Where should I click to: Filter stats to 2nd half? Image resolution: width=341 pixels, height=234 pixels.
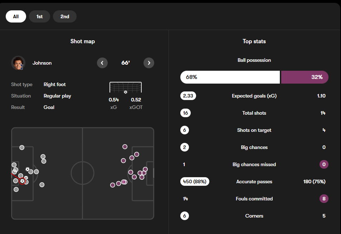tap(65, 16)
